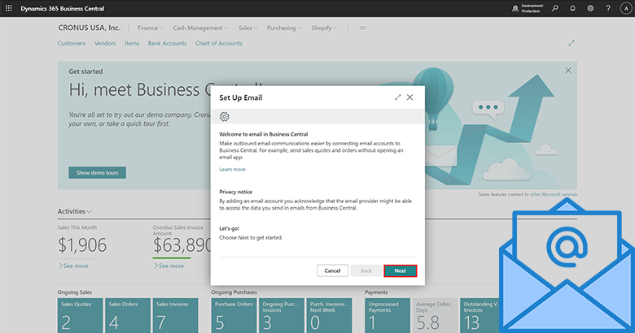Open the notifications bell icon

(572, 8)
